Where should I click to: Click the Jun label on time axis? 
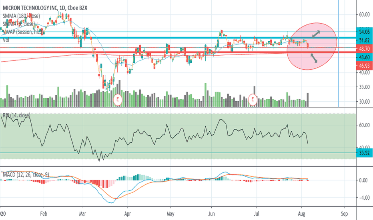click(211, 214)
